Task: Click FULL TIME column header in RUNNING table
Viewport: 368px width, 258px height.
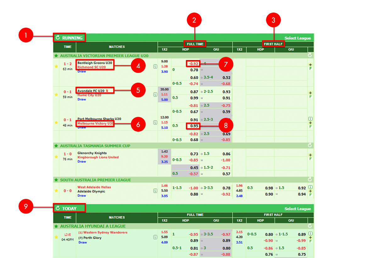Action: click(195, 44)
